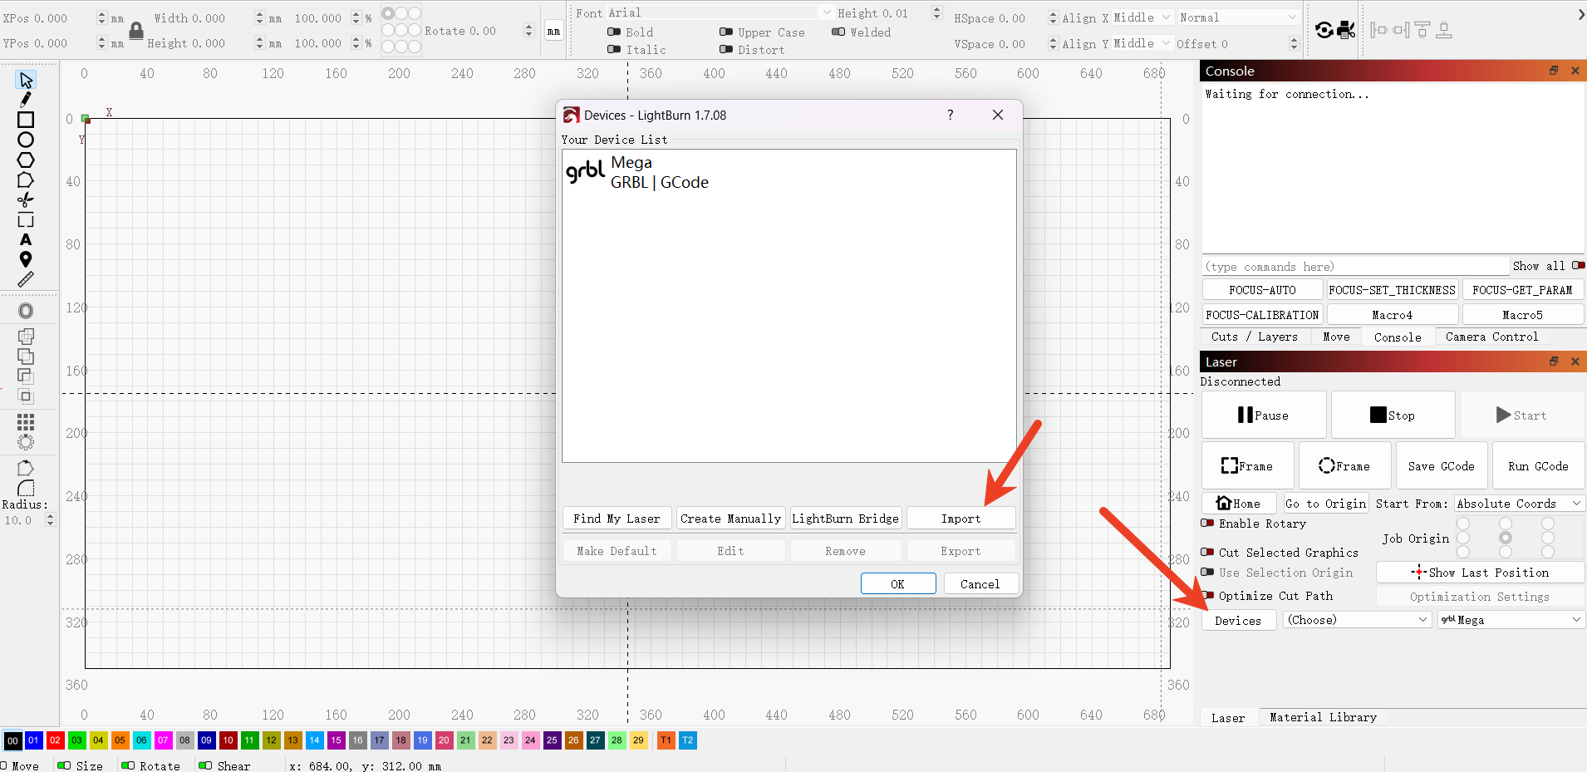Click the help question mark in Devices dialog
Image resolution: width=1587 pixels, height=772 pixels.
950,115
